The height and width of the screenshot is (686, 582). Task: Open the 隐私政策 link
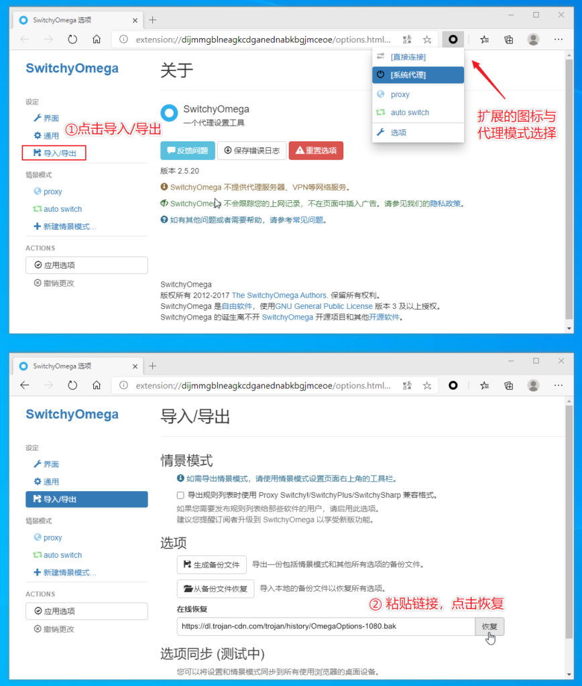(445, 204)
